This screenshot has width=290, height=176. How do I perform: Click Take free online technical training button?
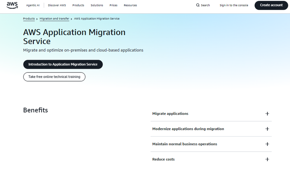(x=54, y=77)
